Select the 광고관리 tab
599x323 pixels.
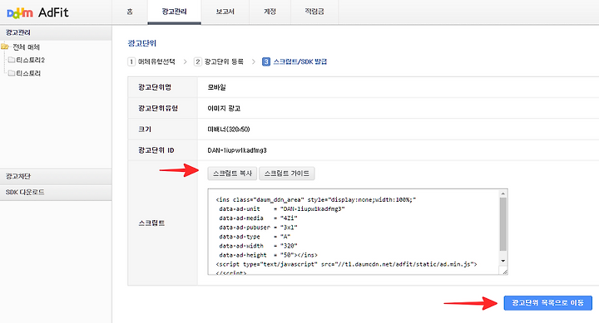174,12
